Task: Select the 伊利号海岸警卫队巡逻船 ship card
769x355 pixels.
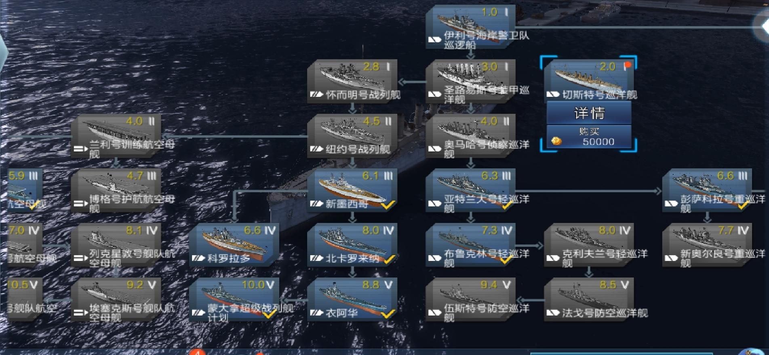Action: [470, 27]
